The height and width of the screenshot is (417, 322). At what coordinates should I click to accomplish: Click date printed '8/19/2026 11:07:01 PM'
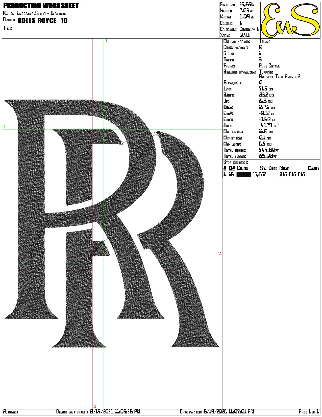[x=229, y=412]
